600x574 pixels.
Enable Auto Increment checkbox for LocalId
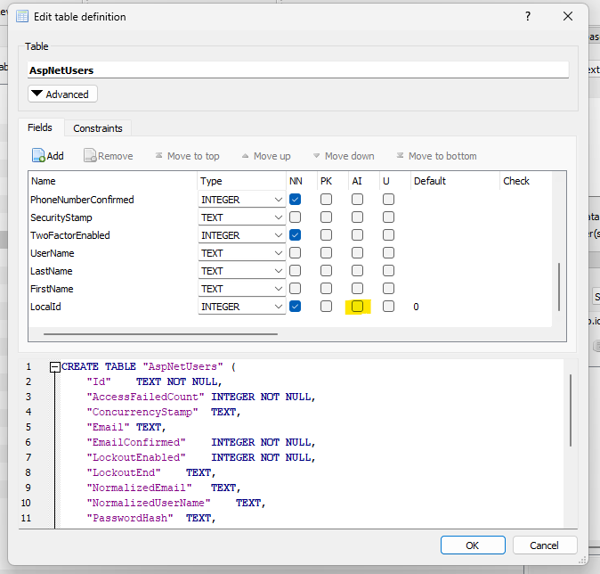[357, 307]
